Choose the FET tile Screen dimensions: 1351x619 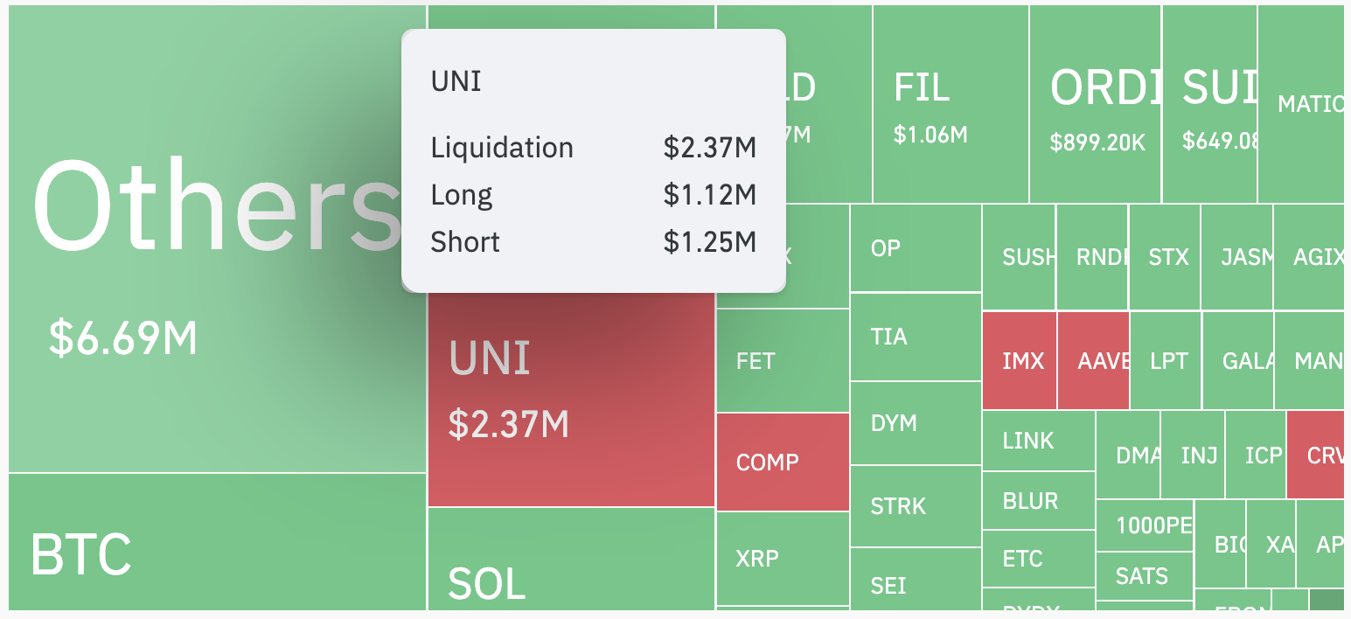point(783,360)
